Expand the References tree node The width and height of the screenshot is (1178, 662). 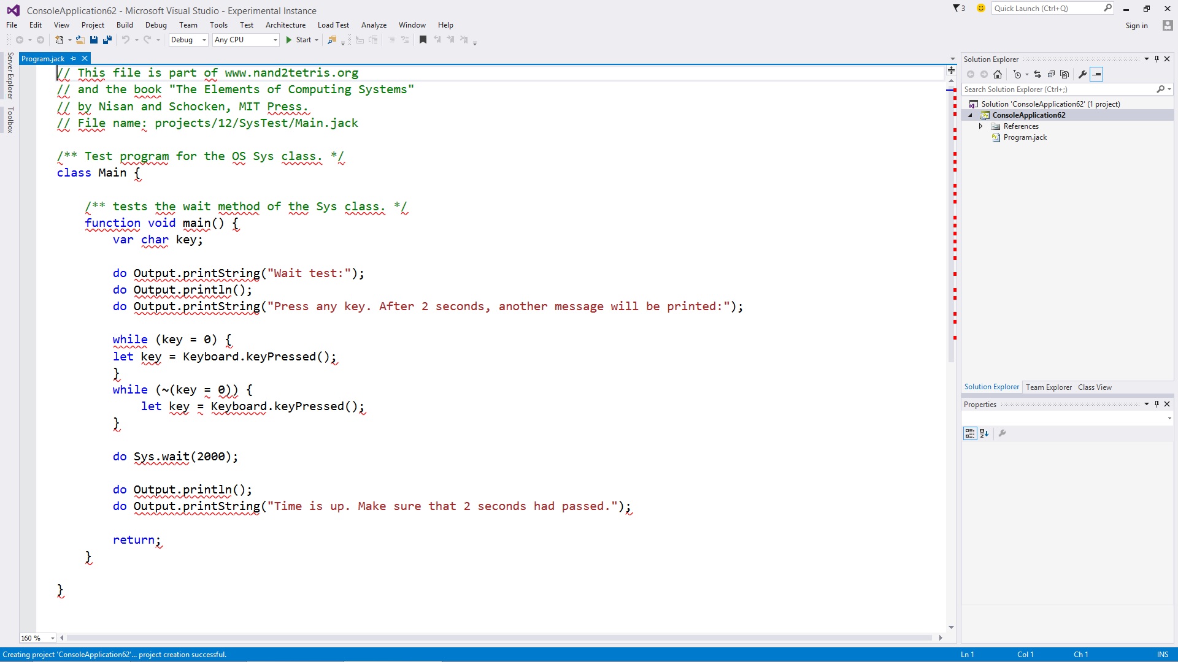(x=980, y=126)
